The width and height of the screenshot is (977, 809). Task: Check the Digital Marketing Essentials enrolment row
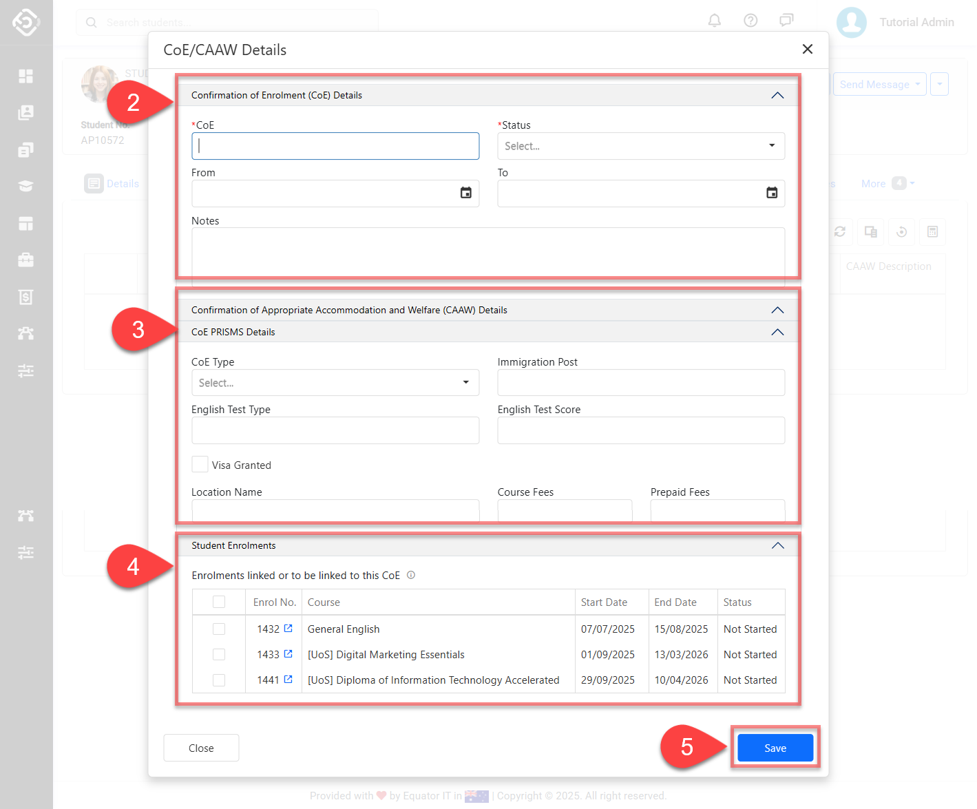219,655
